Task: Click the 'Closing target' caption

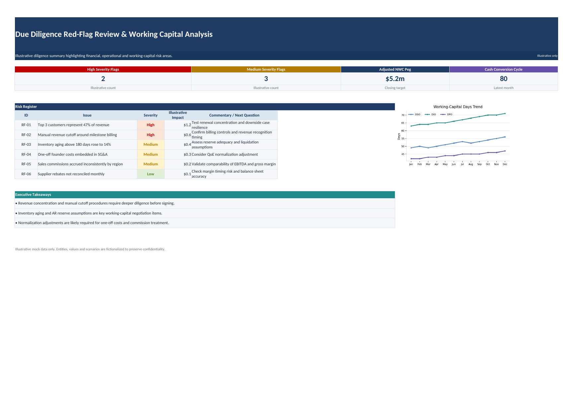Action: [x=395, y=88]
